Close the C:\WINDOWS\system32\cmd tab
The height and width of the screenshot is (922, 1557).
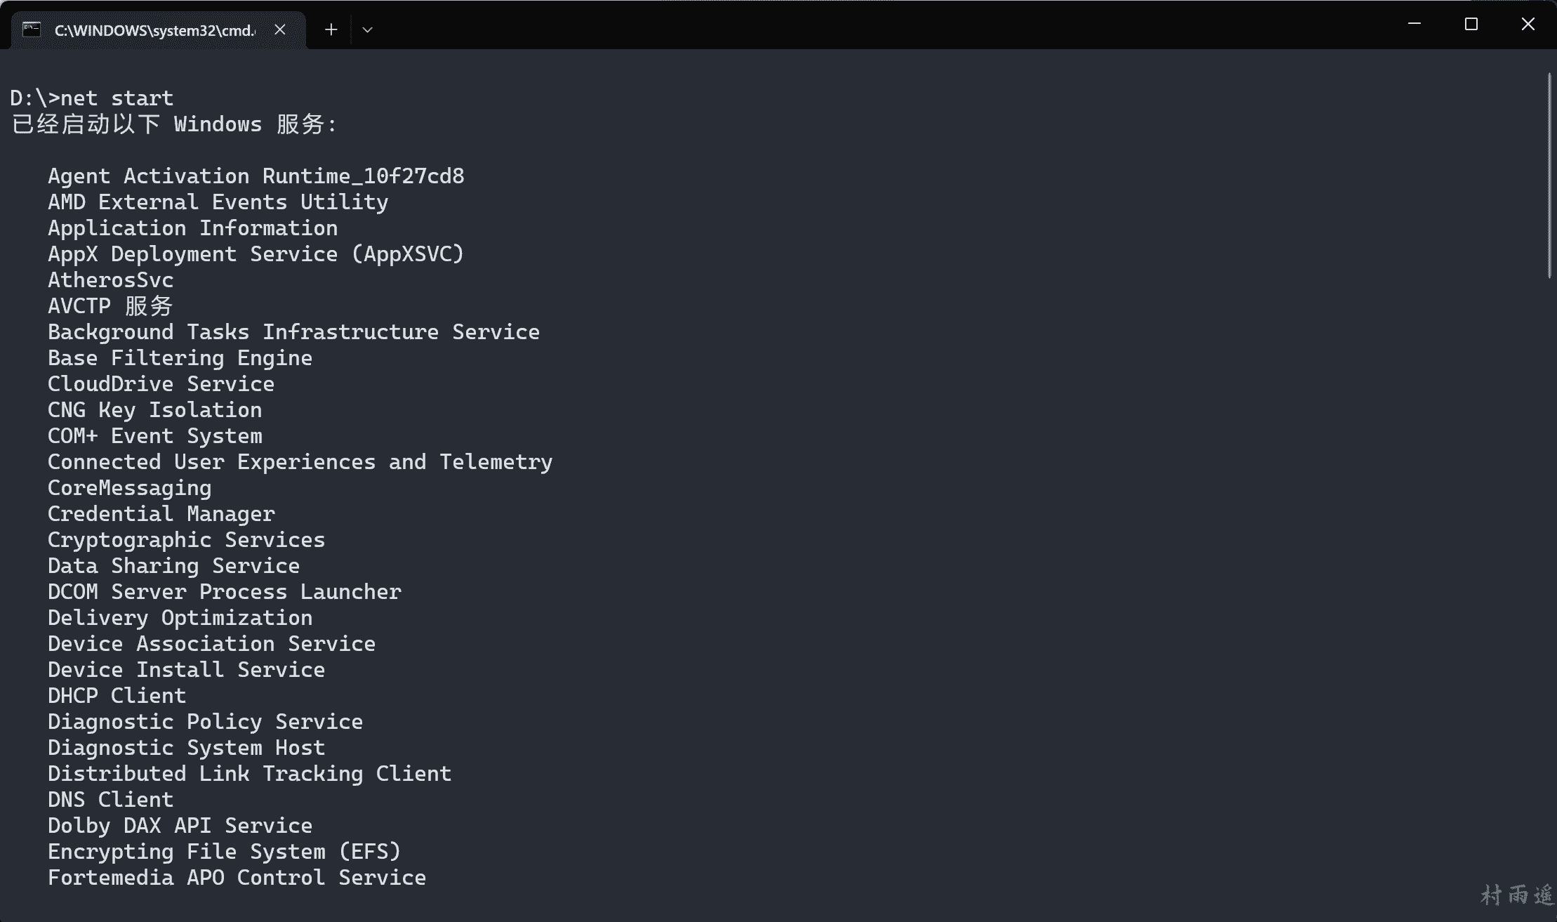point(280,29)
